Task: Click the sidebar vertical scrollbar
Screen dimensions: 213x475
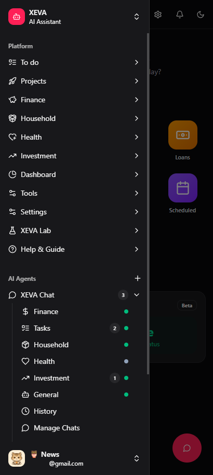Action: (148, 203)
